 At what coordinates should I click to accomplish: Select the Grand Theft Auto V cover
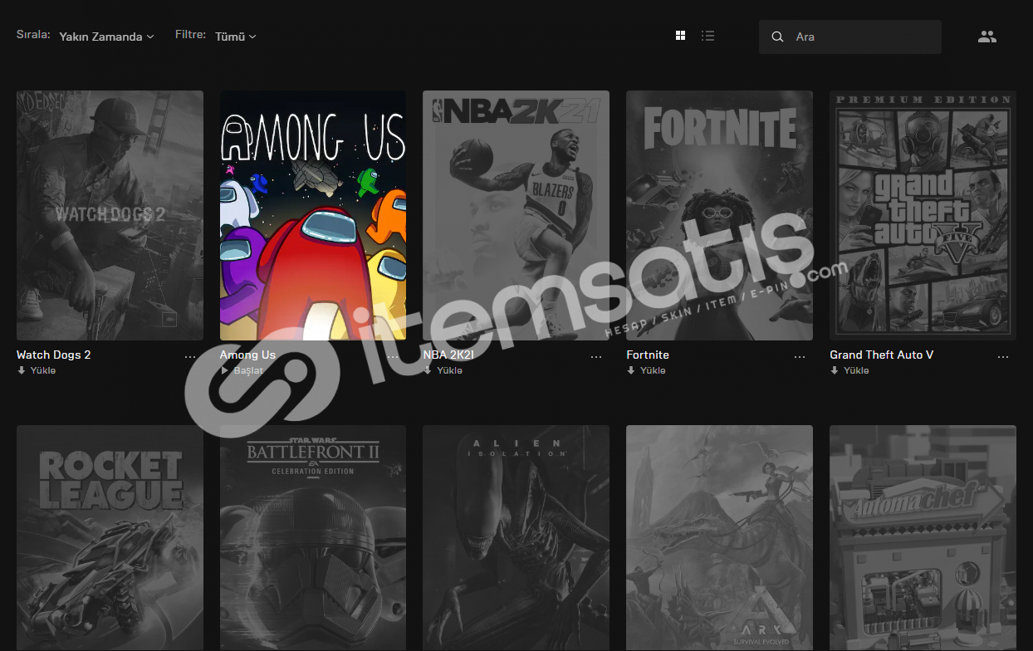click(923, 215)
